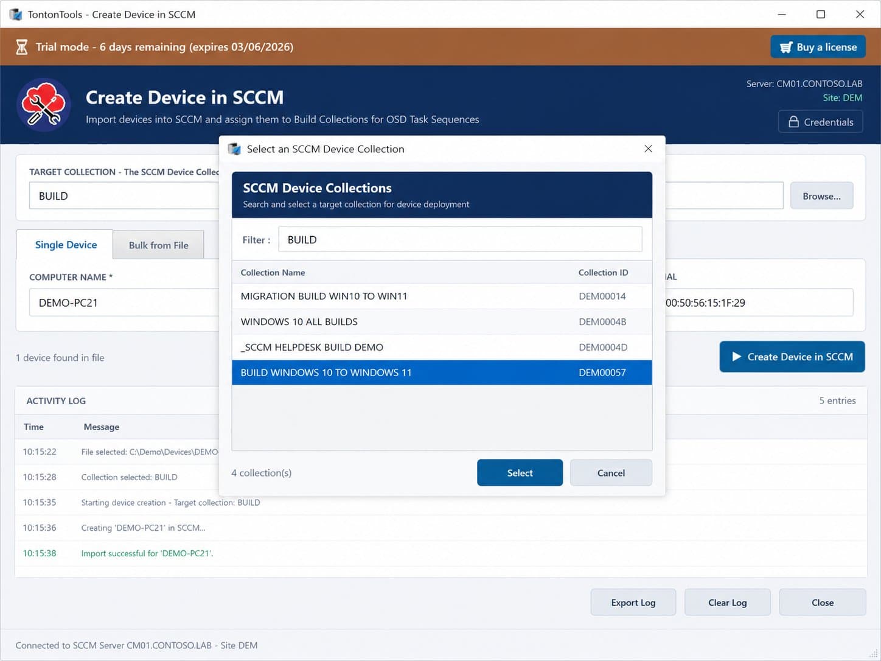Click log message 'Collection selected: BUILD'

129,477
